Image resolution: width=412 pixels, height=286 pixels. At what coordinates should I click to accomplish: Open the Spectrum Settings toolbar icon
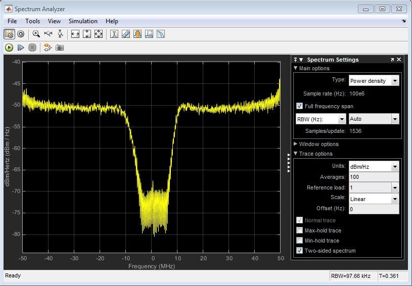[9, 34]
